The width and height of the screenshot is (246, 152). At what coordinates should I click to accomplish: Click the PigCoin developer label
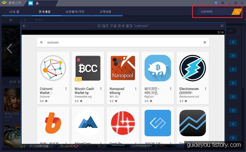(x=149, y=96)
